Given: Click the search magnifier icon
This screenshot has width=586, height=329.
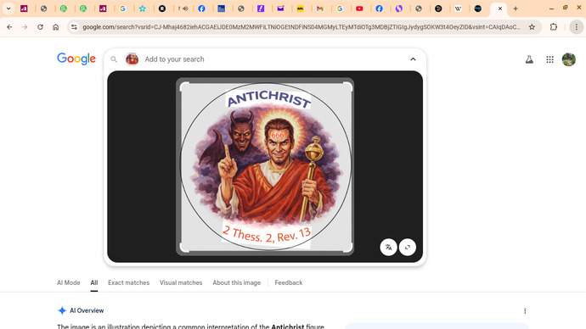Looking at the screenshot, I should [x=114, y=59].
